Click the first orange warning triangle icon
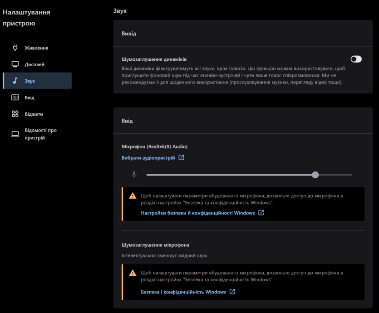This screenshot has height=313, width=379. click(x=133, y=196)
